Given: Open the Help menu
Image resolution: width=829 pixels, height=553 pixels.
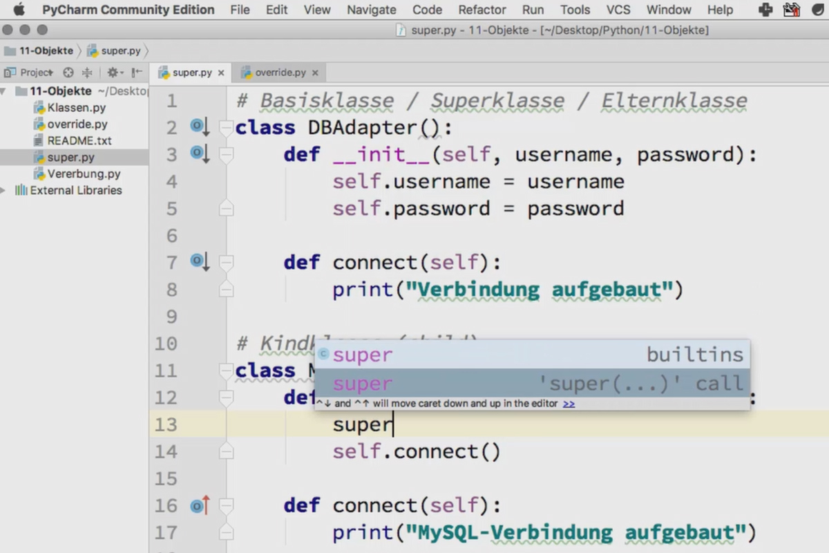Looking at the screenshot, I should (720, 10).
